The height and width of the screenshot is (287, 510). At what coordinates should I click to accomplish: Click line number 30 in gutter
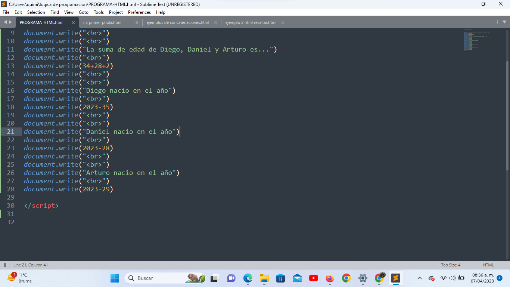pyautogui.click(x=10, y=206)
